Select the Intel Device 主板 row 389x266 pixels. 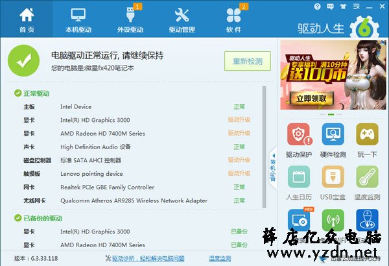tap(137, 107)
